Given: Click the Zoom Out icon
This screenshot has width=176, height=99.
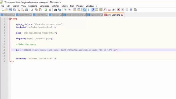Looking at the screenshot, I should point(69,10).
